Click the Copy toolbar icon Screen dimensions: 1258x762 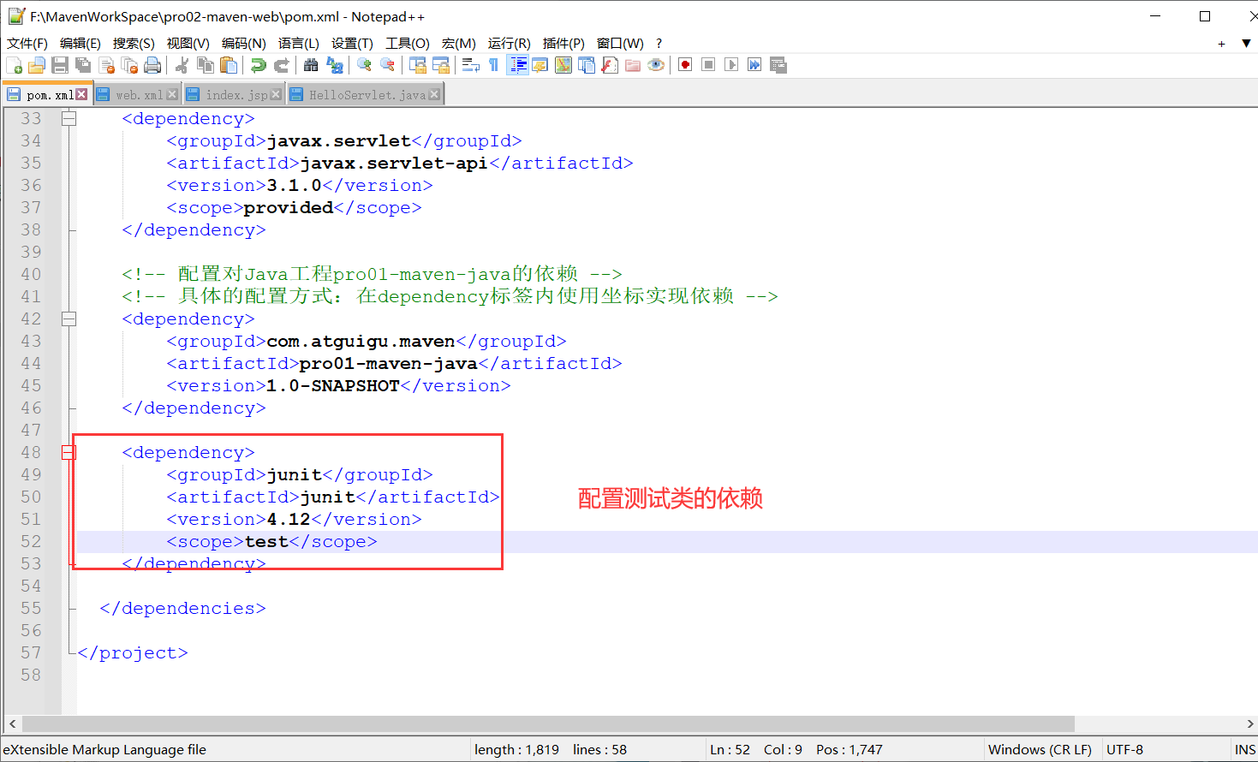pos(206,65)
